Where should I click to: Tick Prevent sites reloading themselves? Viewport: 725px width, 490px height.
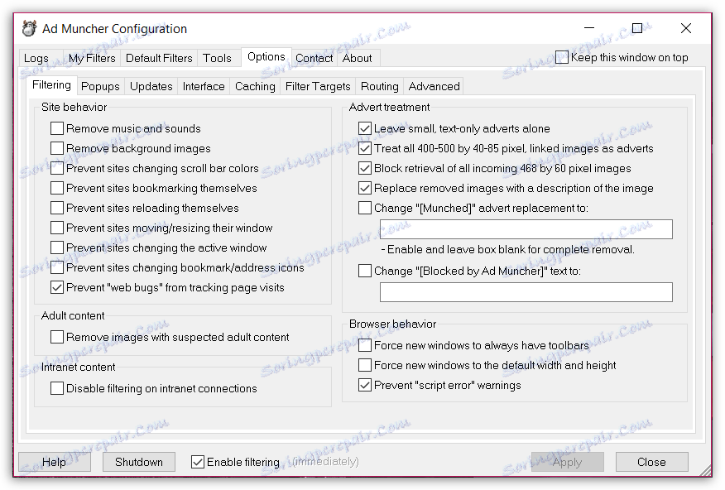[57, 208]
